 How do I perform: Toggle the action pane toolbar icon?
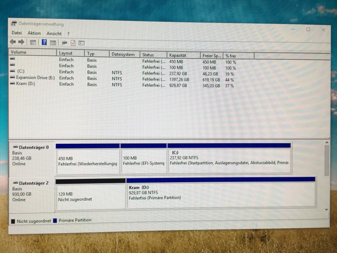pos(53,43)
